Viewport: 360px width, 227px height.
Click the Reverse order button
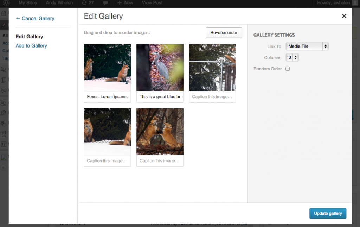[224, 33]
